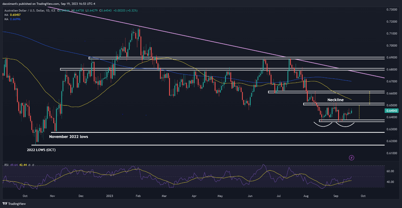Click the 'Jul' label on time axis
The image size is (402, 208).
[279, 196]
